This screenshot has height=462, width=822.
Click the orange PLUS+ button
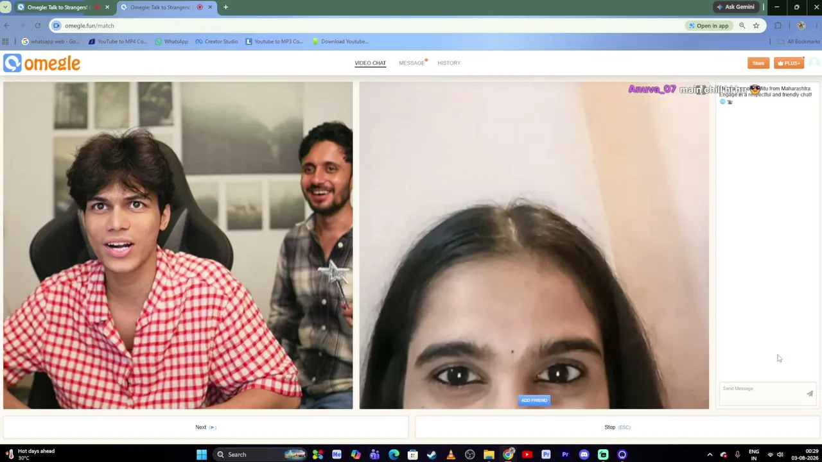789,63
